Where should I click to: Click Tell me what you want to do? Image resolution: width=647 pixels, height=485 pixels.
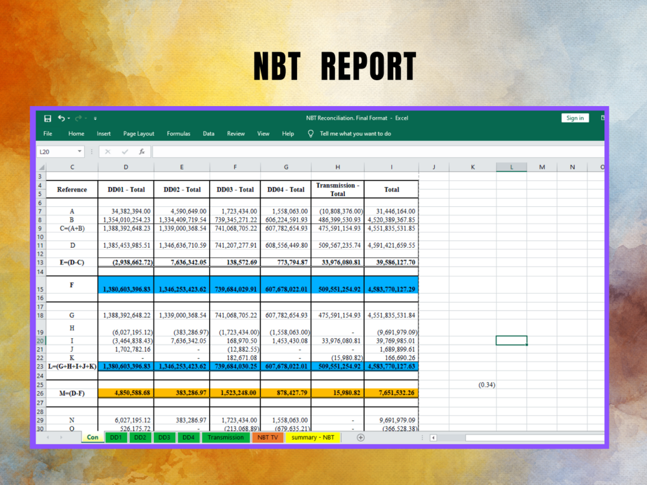(x=355, y=134)
